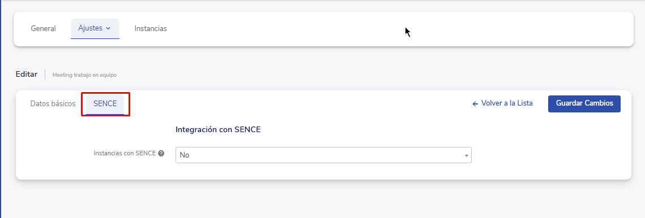Click the 'Meeting trabajo en equipo' subtitle
This screenshot has height=218, width=645.
click(84, 75)
